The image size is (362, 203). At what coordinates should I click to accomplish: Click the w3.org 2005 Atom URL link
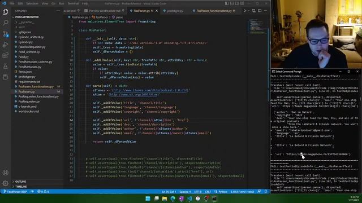[133, 95]
